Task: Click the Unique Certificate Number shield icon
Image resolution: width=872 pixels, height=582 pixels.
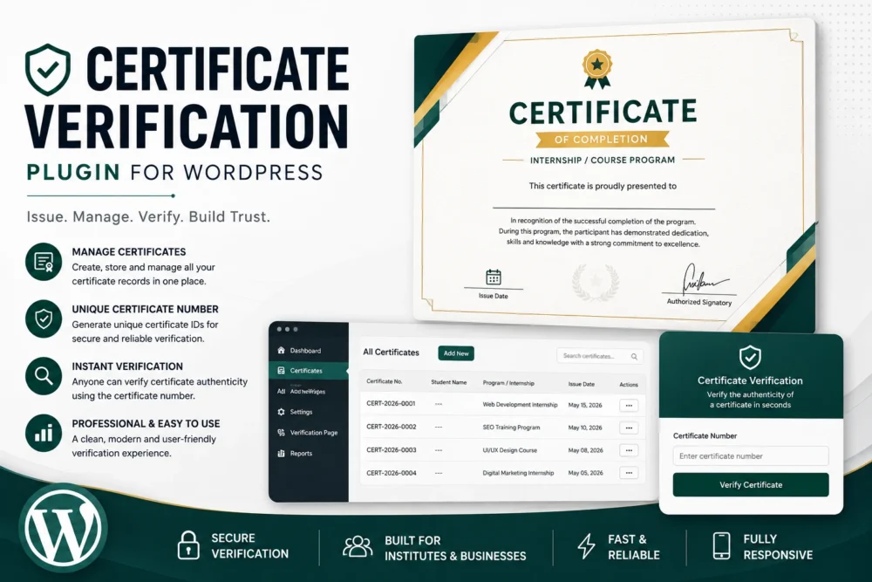Action: click(x=44, y=318)
